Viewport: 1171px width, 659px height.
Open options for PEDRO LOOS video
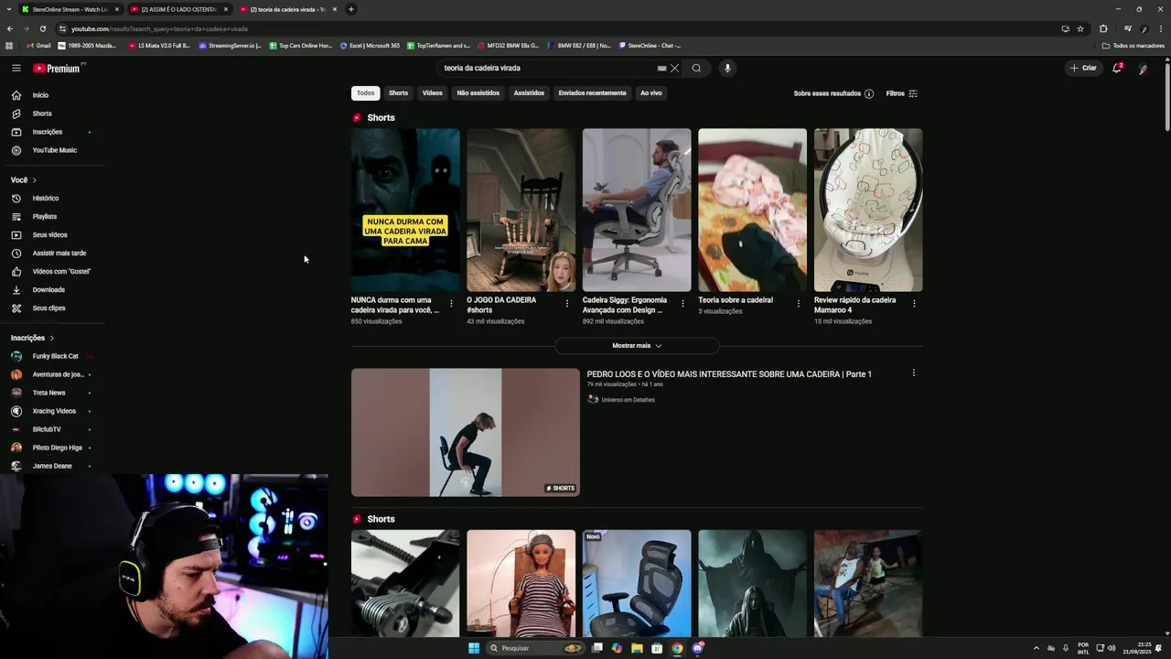tap(913, 373)
